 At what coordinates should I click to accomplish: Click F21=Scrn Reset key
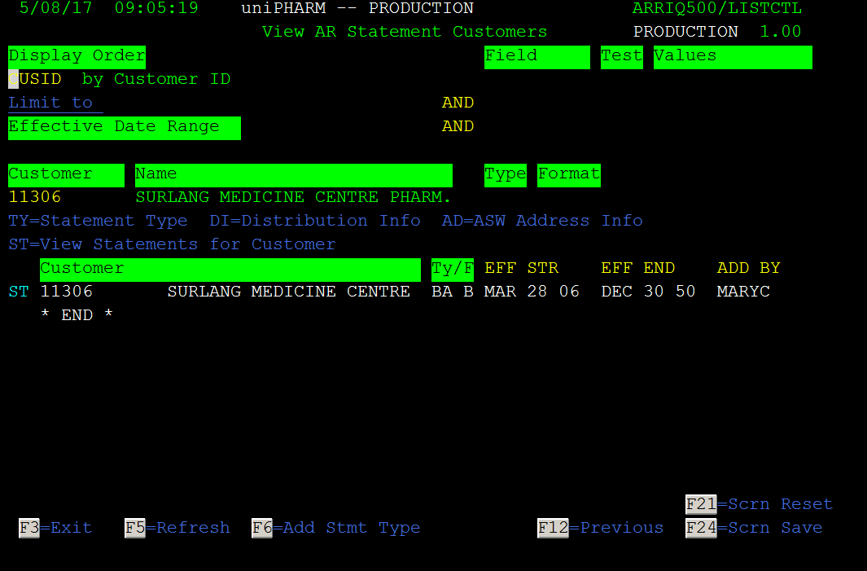(x=759, y=504)
